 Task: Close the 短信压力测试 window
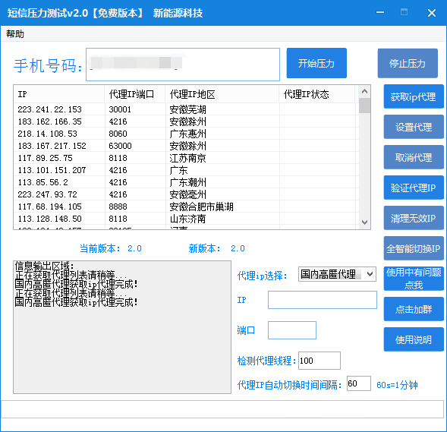432,13
